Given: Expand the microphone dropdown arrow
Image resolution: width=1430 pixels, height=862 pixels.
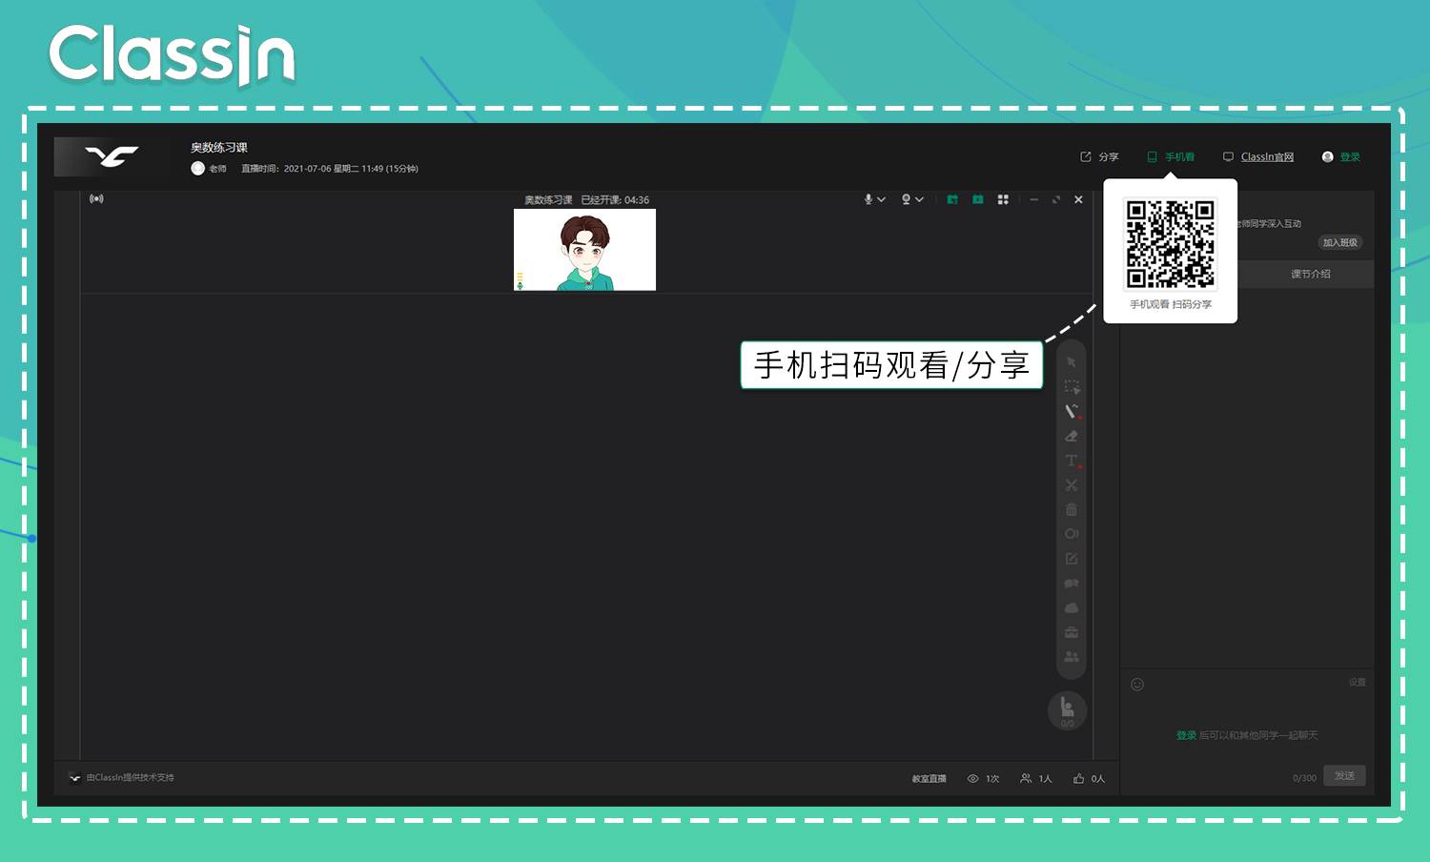Looking at the screenshot, I should click(x=882, y=199).
